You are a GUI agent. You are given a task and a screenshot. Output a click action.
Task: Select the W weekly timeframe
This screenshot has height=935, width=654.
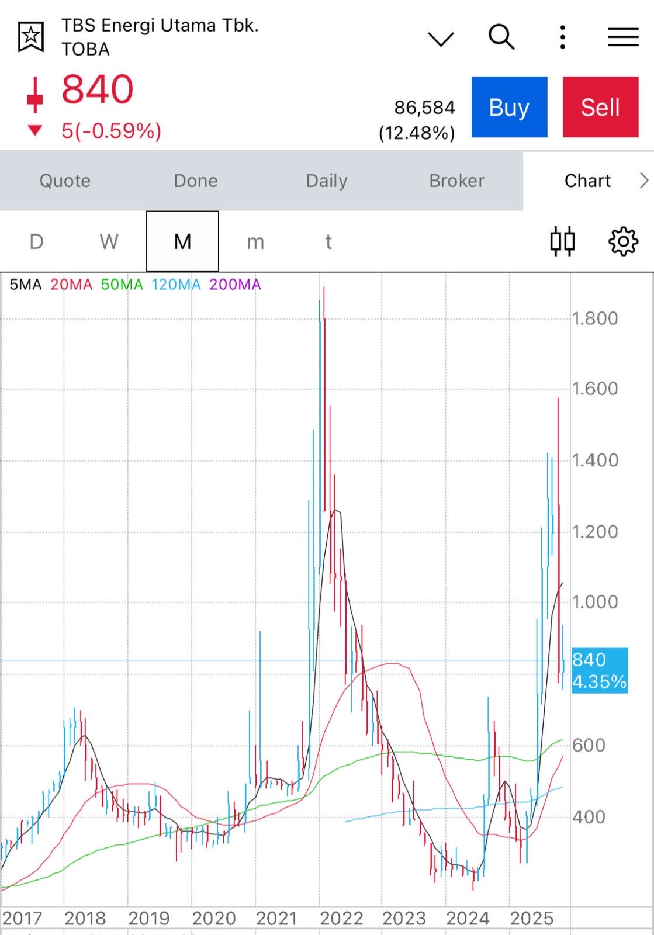click(109, 241)
